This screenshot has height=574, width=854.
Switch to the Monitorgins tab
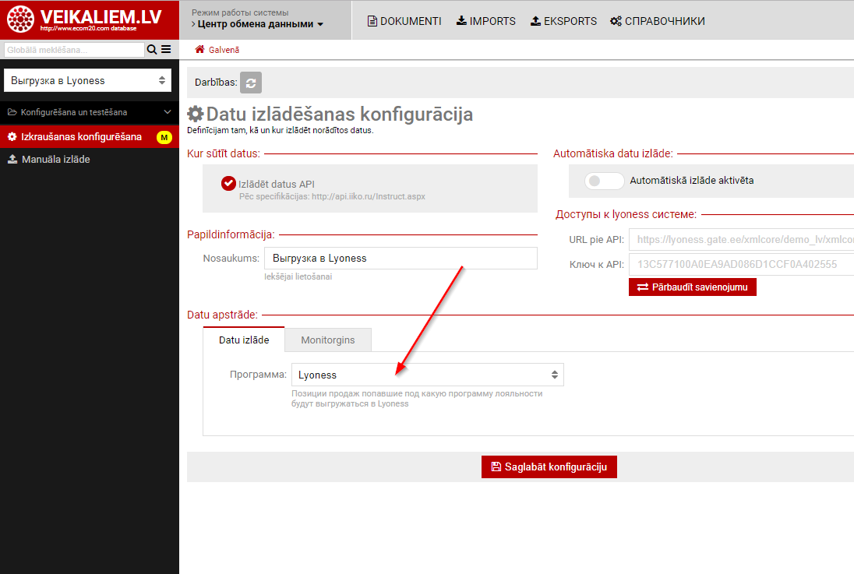point(327,340)
